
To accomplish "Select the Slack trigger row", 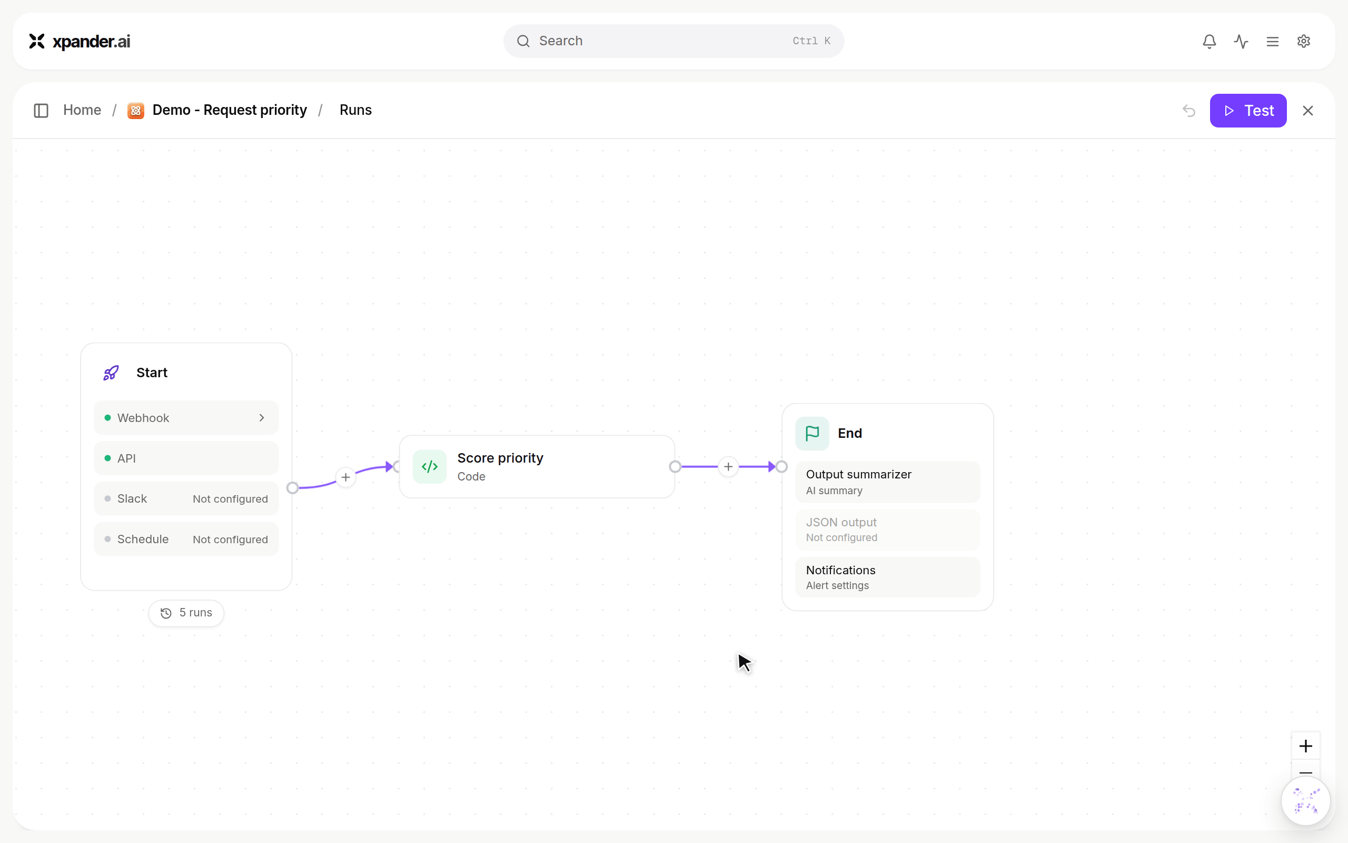I will (x=186, y=498).
